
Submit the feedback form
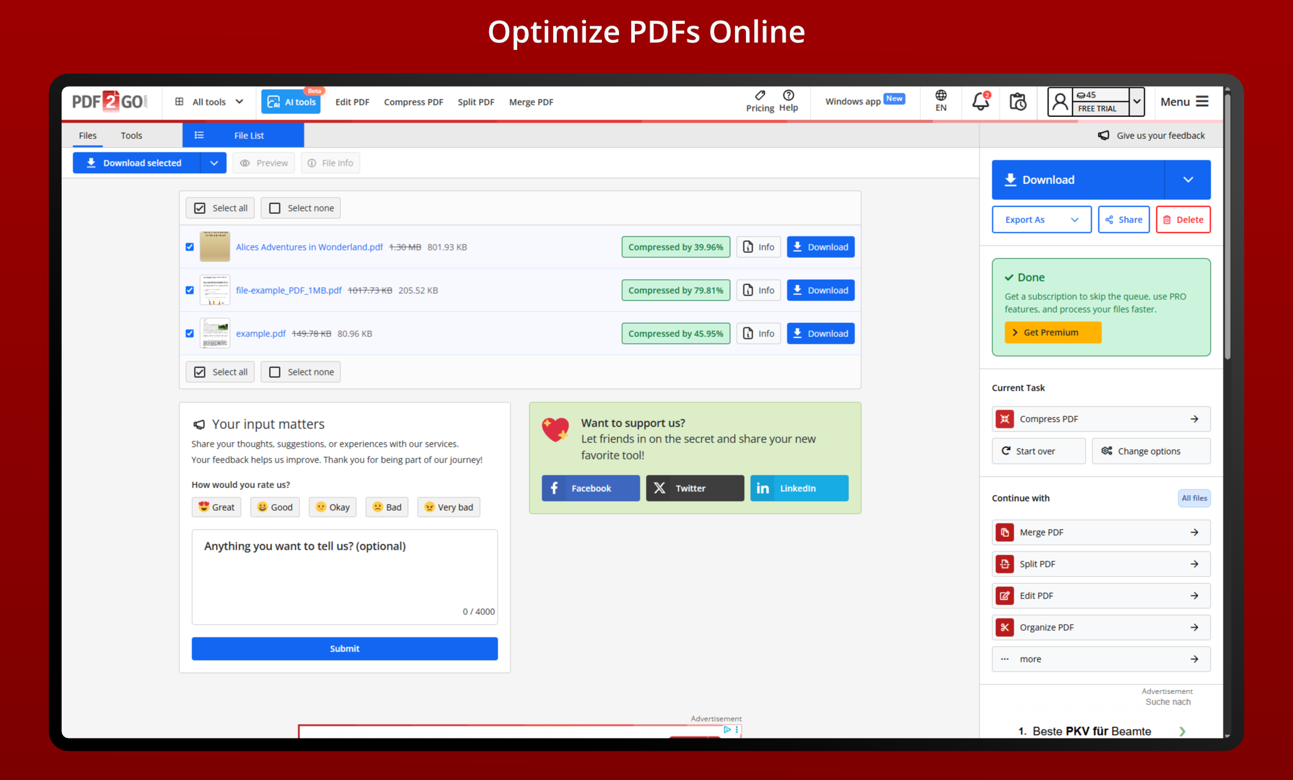point(345,648)
